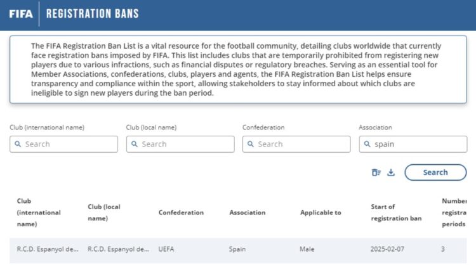Click the magnifier icon in Confederation field
This screenshot has width=476, height=265.
click(251, 145)
